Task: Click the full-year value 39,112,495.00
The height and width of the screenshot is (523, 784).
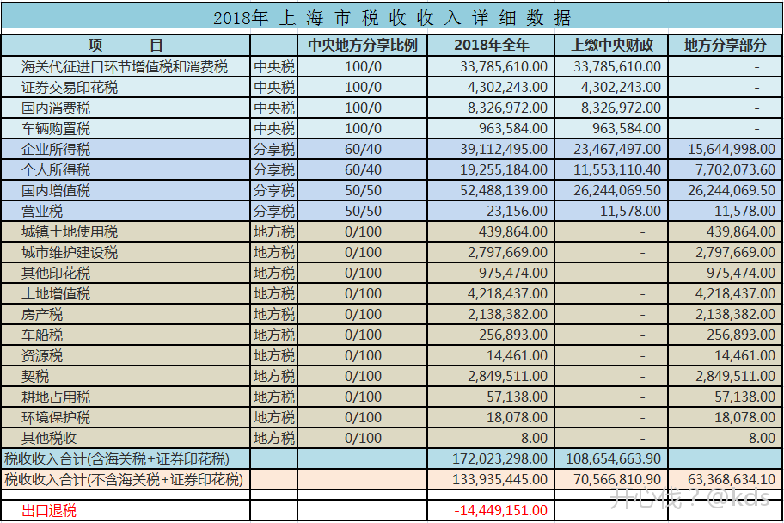Action: 504,149
